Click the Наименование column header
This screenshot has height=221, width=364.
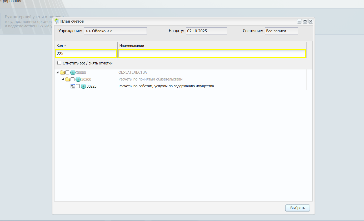pyautogui.click(x=132, y=46)
